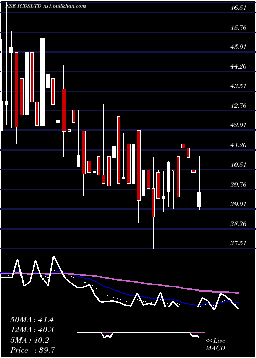Click the 50MA : 41.4 readout
Viewport: 256px width, 358px height.
(x=32, y=320)
